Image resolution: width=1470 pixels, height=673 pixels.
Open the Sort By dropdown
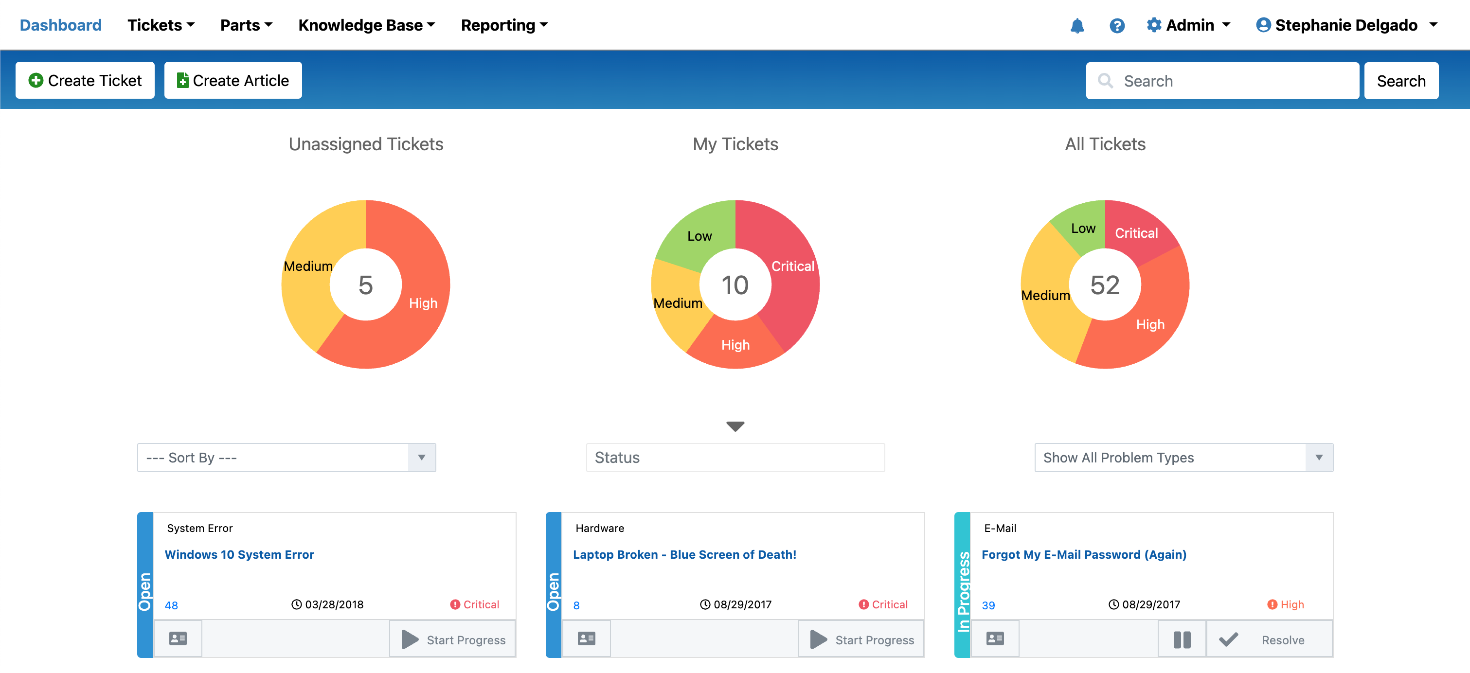pyautogui.click(x=287, y=458)
